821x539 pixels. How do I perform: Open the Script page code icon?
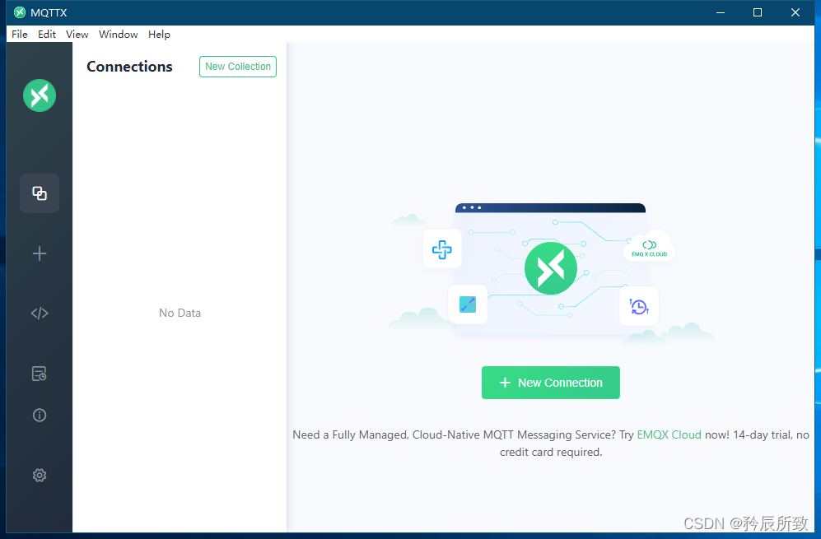point(40,313)
